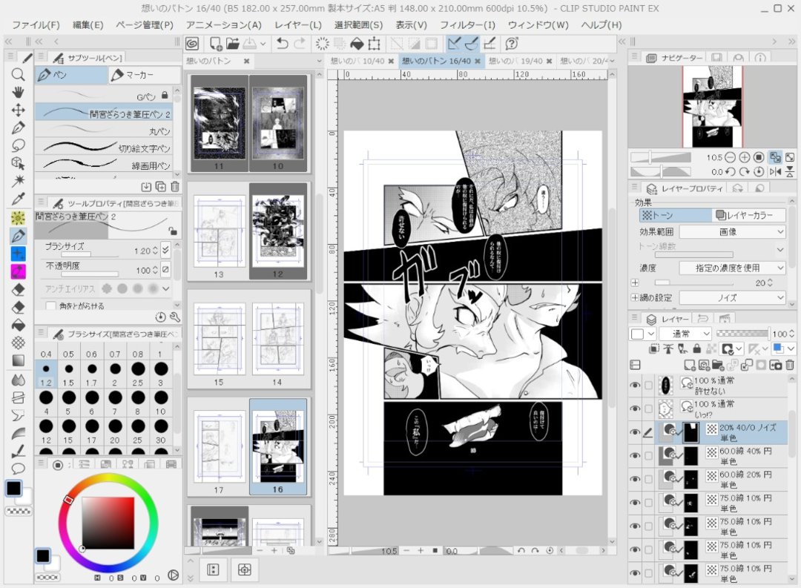Viewport: 801px width, 588px height.
Task: Tick checkbox beside 許せない layer
Action: click(648, 385)
